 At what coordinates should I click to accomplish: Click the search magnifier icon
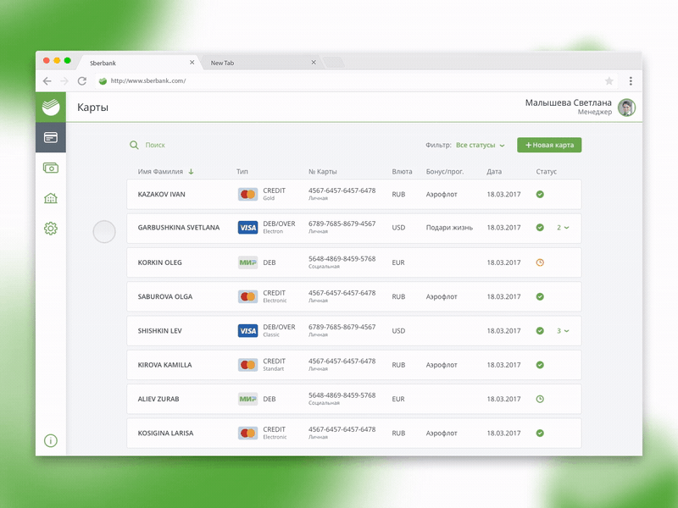click(x=134, y=145)
